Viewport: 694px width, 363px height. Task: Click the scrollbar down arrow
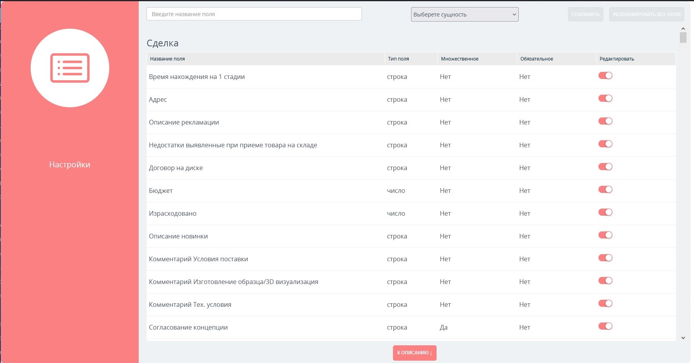pos(683,338)
